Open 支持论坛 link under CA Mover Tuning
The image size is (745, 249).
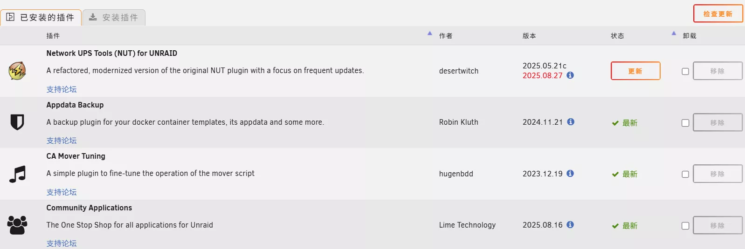62,192
